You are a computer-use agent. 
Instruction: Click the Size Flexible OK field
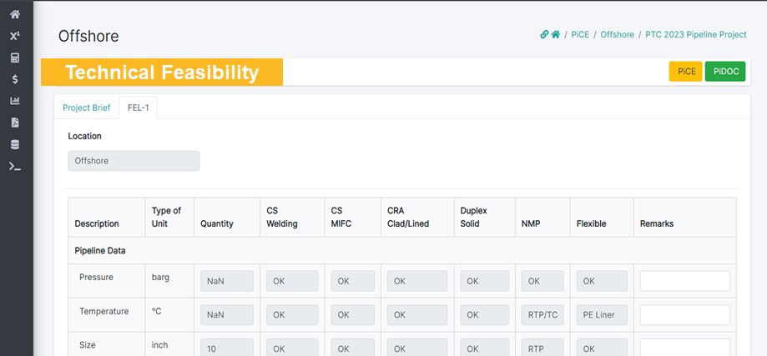tap(602, 348)
